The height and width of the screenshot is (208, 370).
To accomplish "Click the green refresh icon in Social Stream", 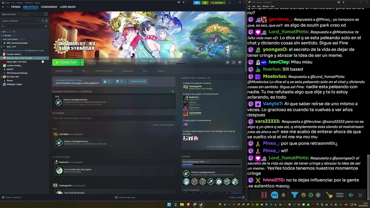I will tap(311, 195).
